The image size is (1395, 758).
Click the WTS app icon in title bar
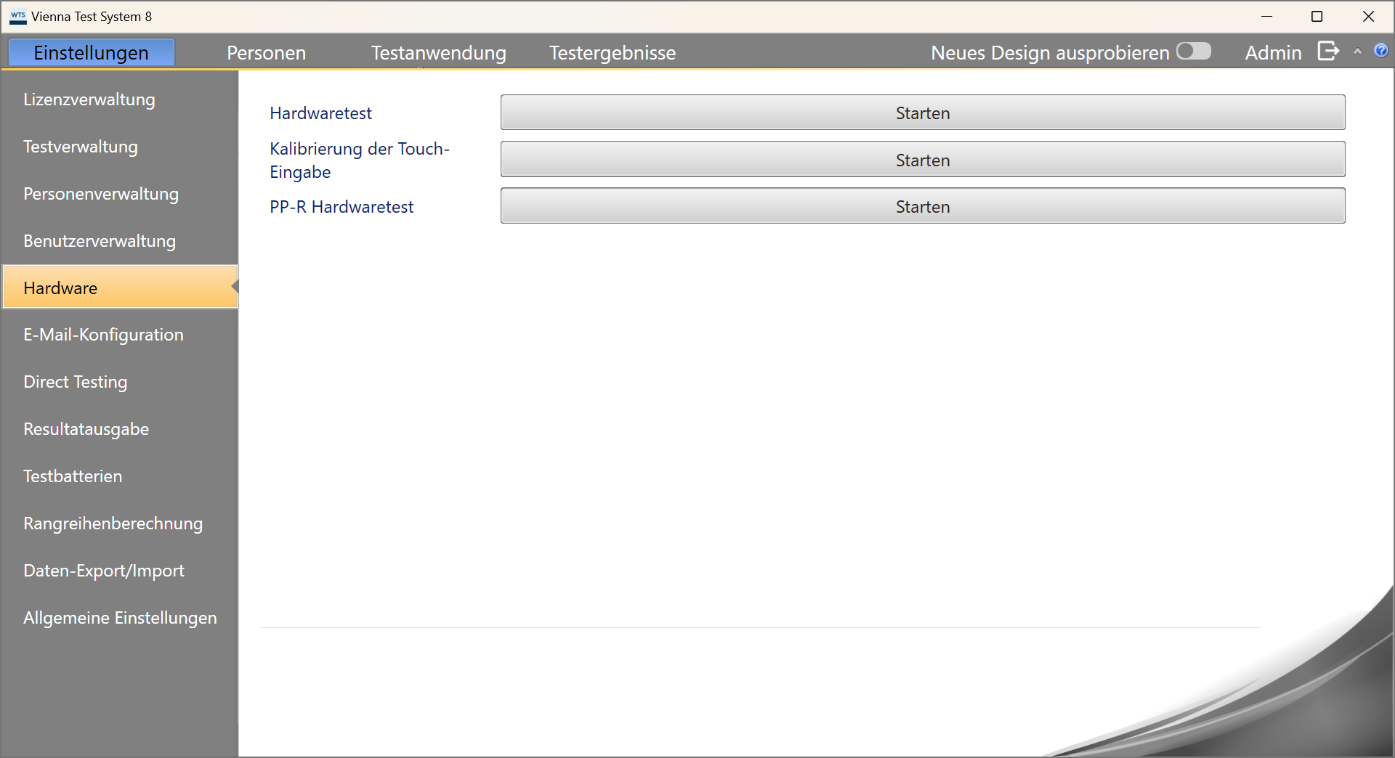[17, 16]
